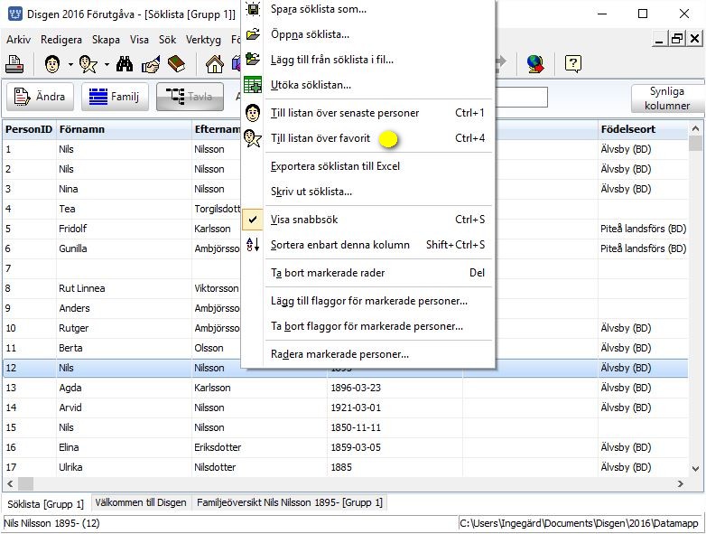Click the brown book toolbar icon
This screenshot has width=706, height=534.
click(x=177, y=64)
